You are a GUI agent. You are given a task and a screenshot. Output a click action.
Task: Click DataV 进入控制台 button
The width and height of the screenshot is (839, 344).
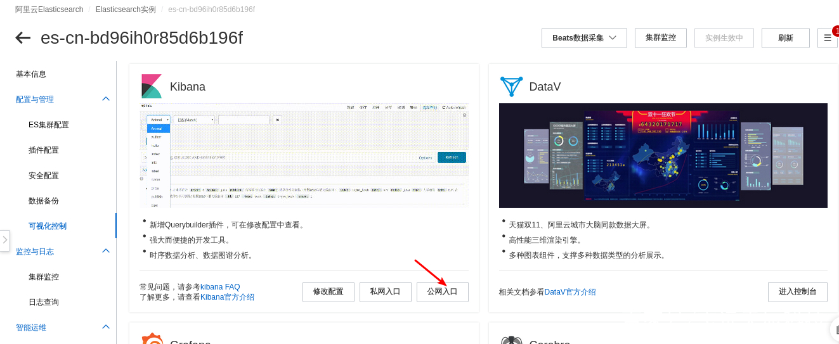[798, 292]
